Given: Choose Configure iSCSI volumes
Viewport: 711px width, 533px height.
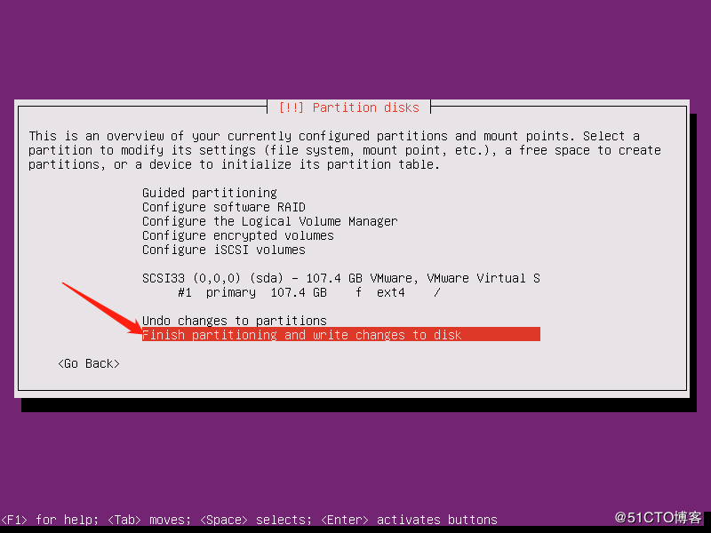Looking at the screenshot, I should pyautogui.click(x=224, y=250).
